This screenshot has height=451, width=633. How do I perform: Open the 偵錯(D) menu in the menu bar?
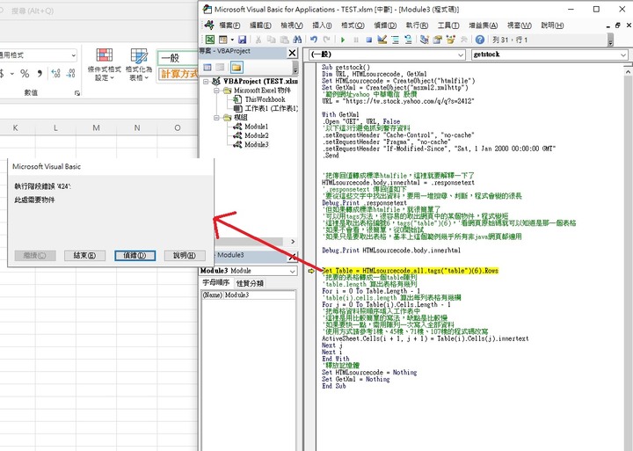pyautogui.click(x=385, y=25)
